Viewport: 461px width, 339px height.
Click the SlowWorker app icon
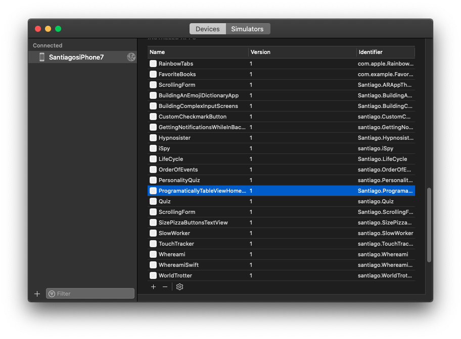point(153,233)
